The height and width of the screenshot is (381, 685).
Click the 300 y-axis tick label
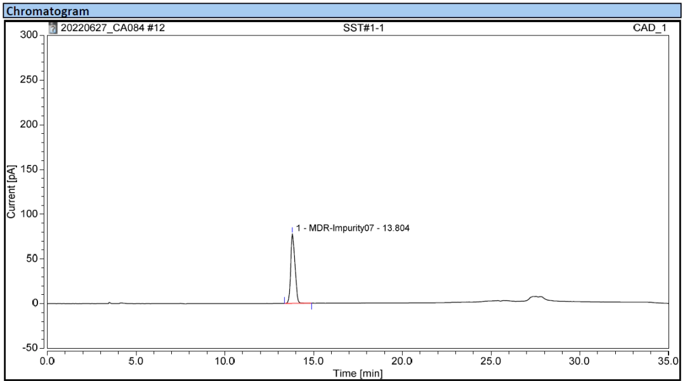click(x=29, y=35)
